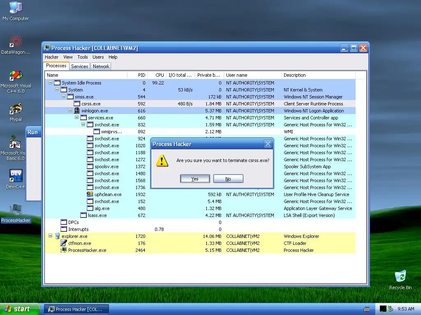This screenshot has height=315, width=421.
Task: Open My Computer desktop icon
Action: point(16,11)
